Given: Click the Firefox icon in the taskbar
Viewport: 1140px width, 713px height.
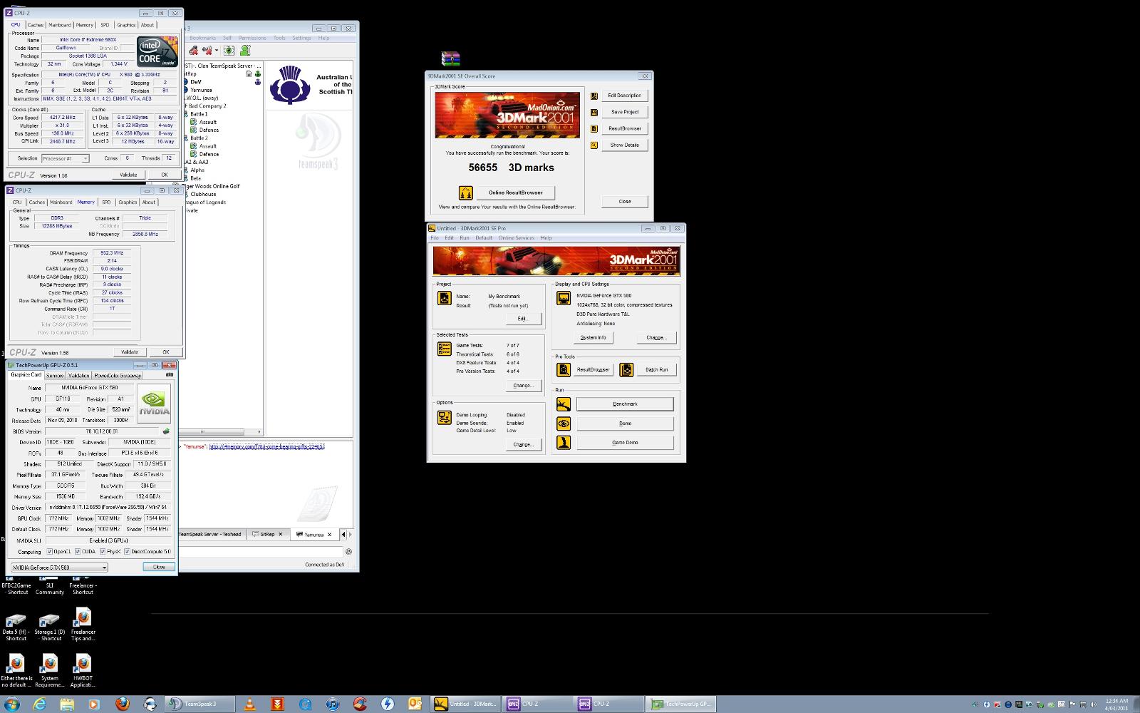Looking at the screenshot, I should (123, 704).
